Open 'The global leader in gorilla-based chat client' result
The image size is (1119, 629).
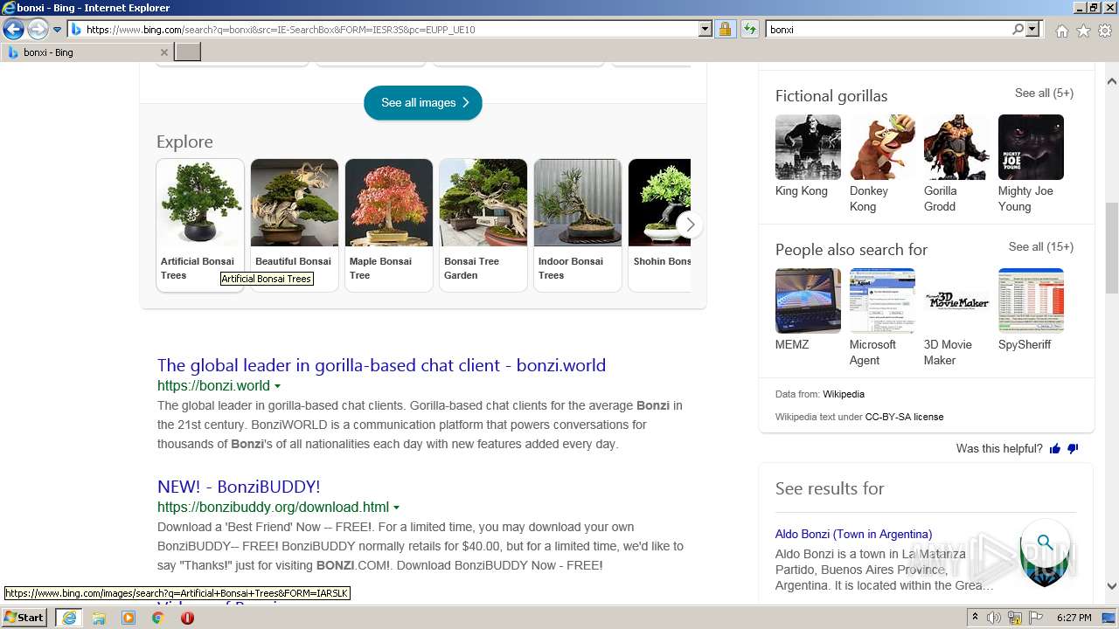point(381,365)
